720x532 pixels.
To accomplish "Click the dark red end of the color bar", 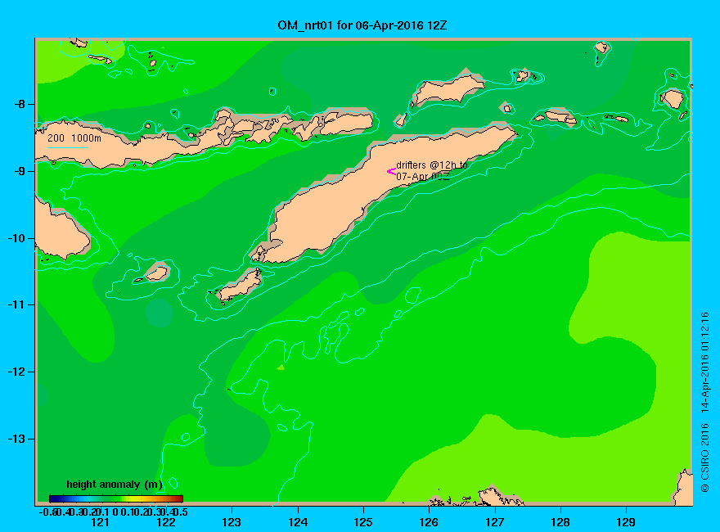I will [x=179, y=498].
